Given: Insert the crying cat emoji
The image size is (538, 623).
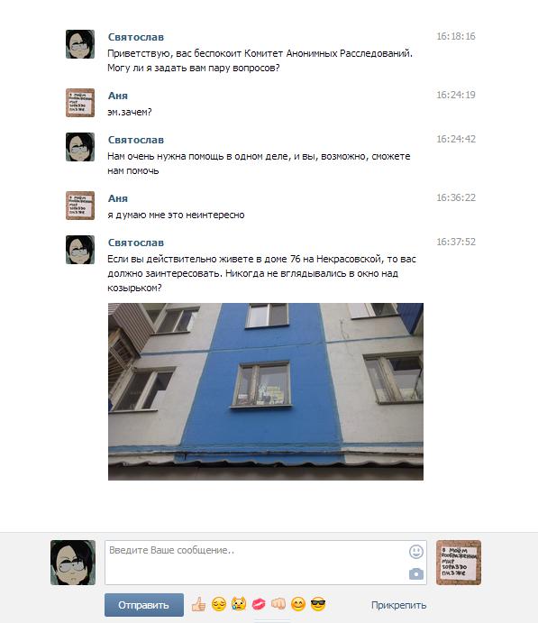Looking at the screenshot, I should point(239,604).
